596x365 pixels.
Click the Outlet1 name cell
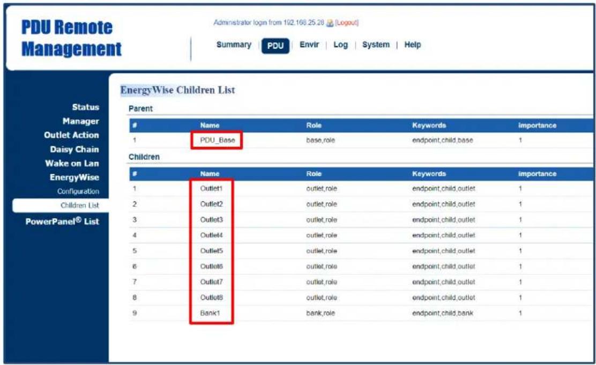coord(211,189)
